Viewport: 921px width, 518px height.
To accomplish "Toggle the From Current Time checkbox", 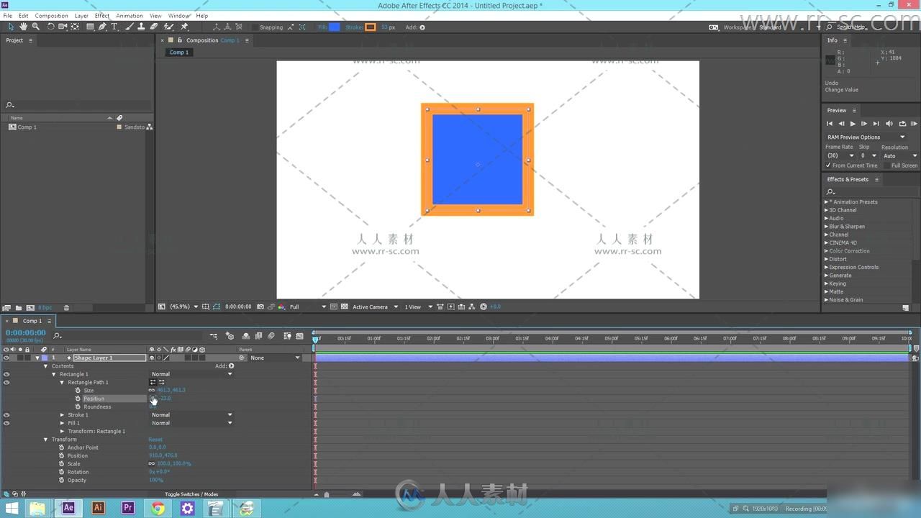I will 828,165.
